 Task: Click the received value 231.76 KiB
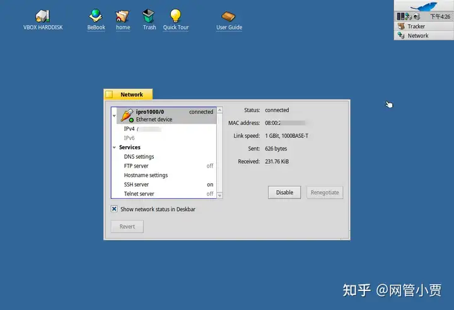pos(277,161)
